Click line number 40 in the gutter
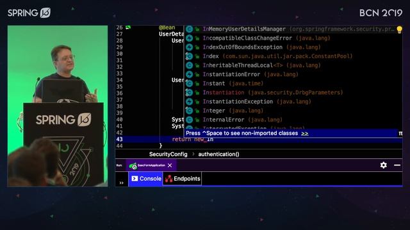410x230 pixels. click(120, 119)
